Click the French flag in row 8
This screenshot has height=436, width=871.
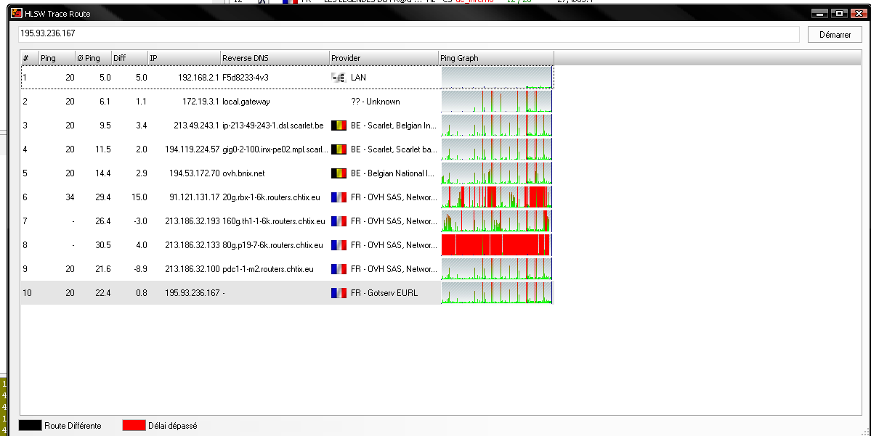(339, 245)
